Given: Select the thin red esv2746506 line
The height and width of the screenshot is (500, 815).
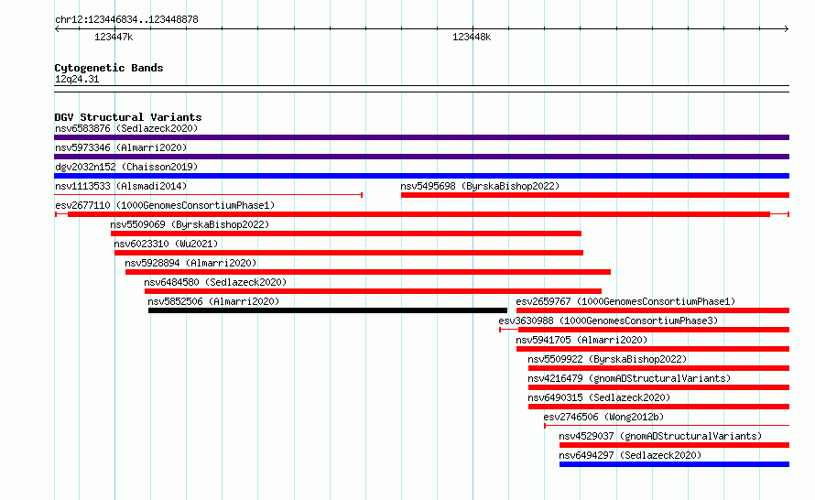Looking at the screenshot, I should 667,426.
